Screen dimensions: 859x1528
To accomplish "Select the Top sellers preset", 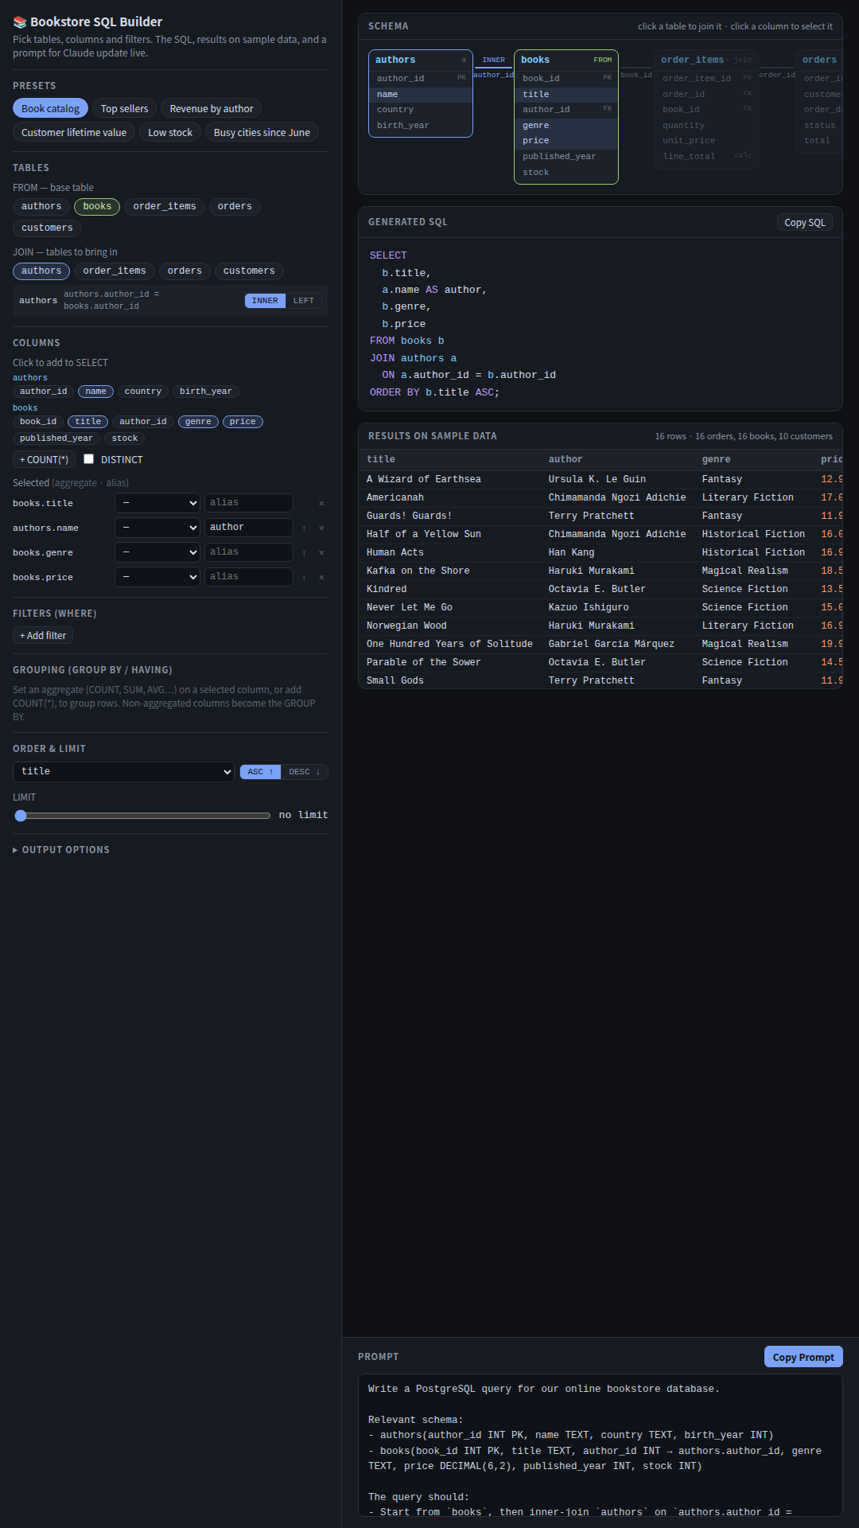I will pyautogui.click(x=124, y=109).
